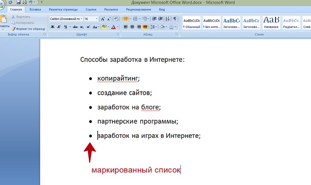The image size is (311, 185).
Task: Click the multilevel list icon
Action: click(x=145, y=19)
